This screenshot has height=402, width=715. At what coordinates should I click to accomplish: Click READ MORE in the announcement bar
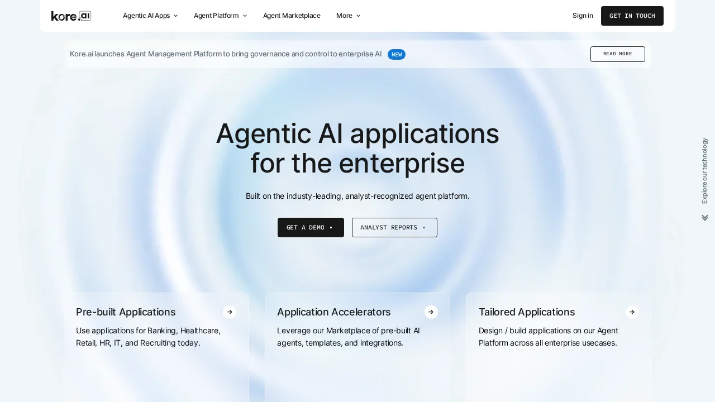tap(617, 54)
